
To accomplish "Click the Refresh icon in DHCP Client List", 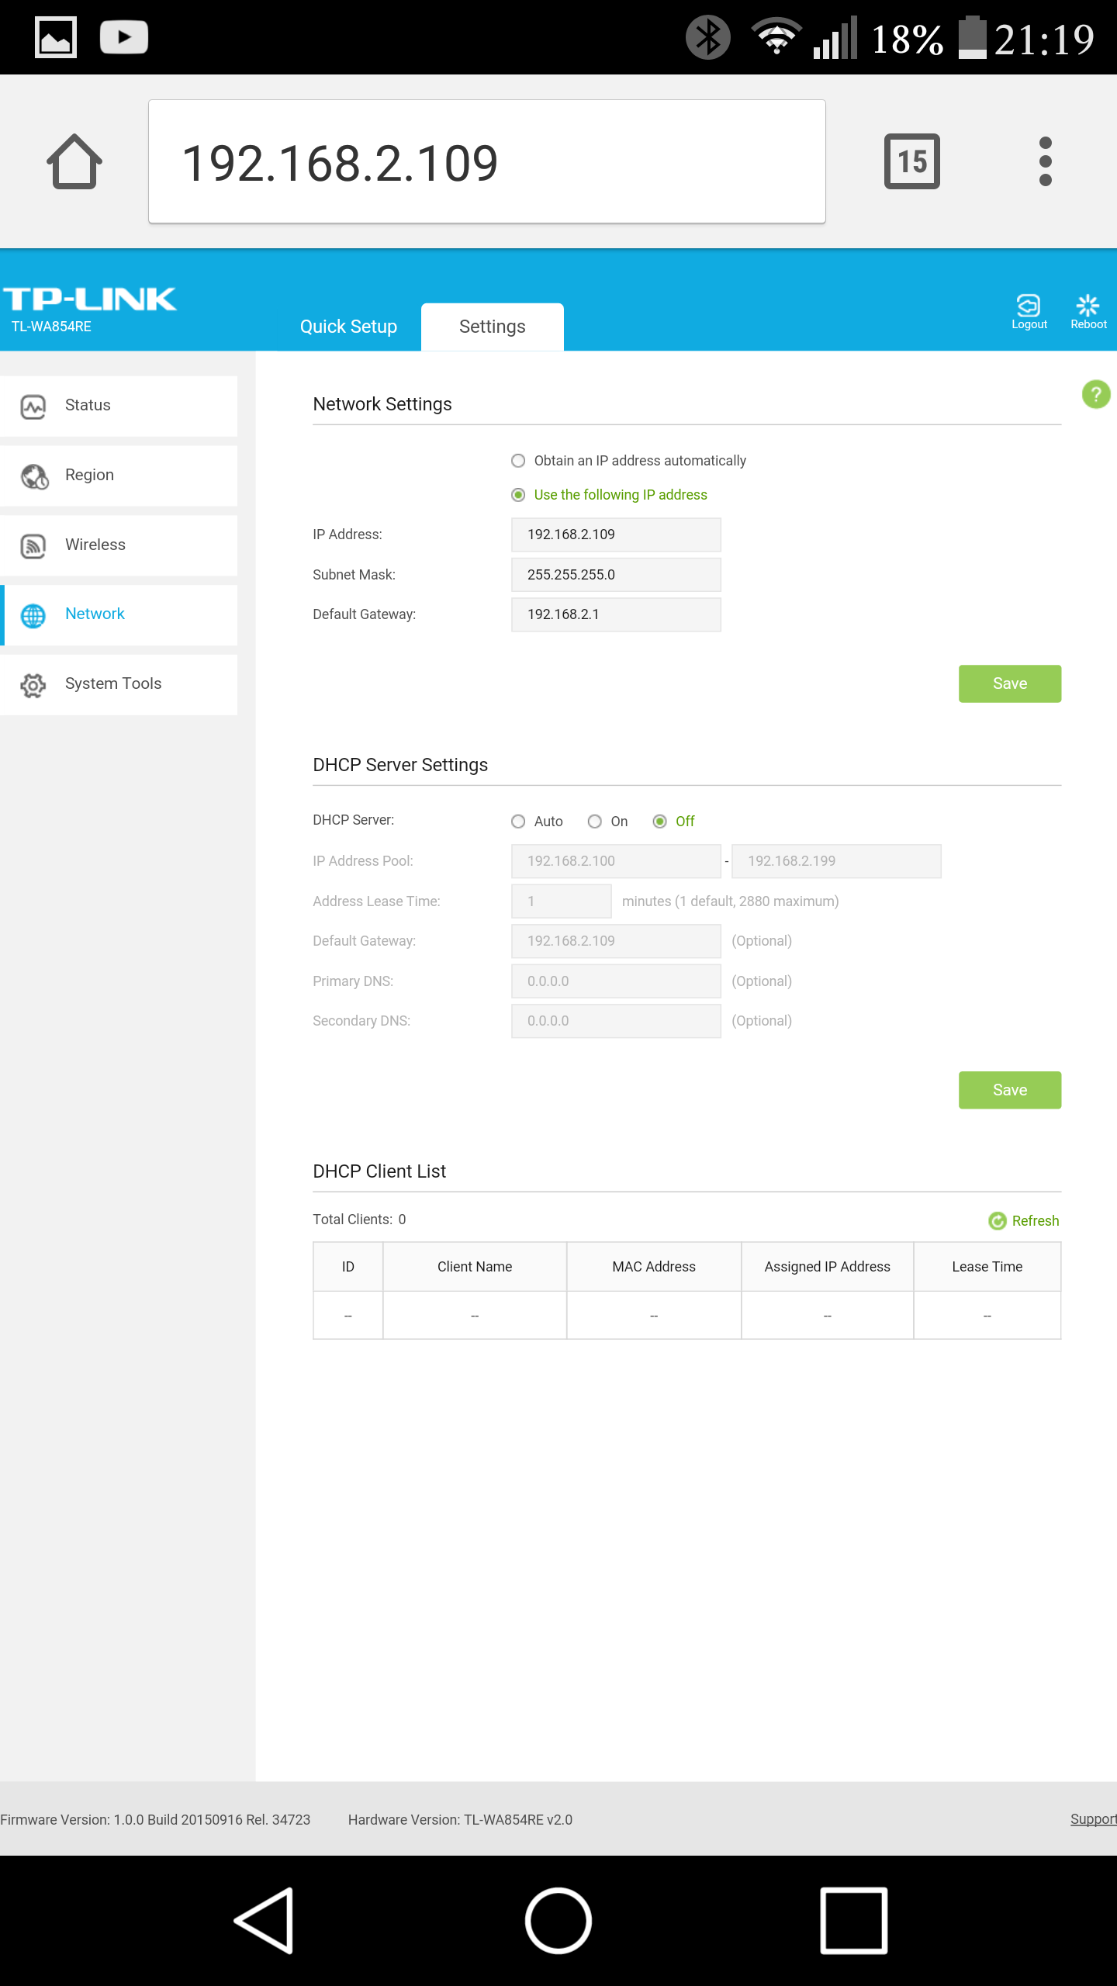I will pyautogui.click(x=998, y=1221).
